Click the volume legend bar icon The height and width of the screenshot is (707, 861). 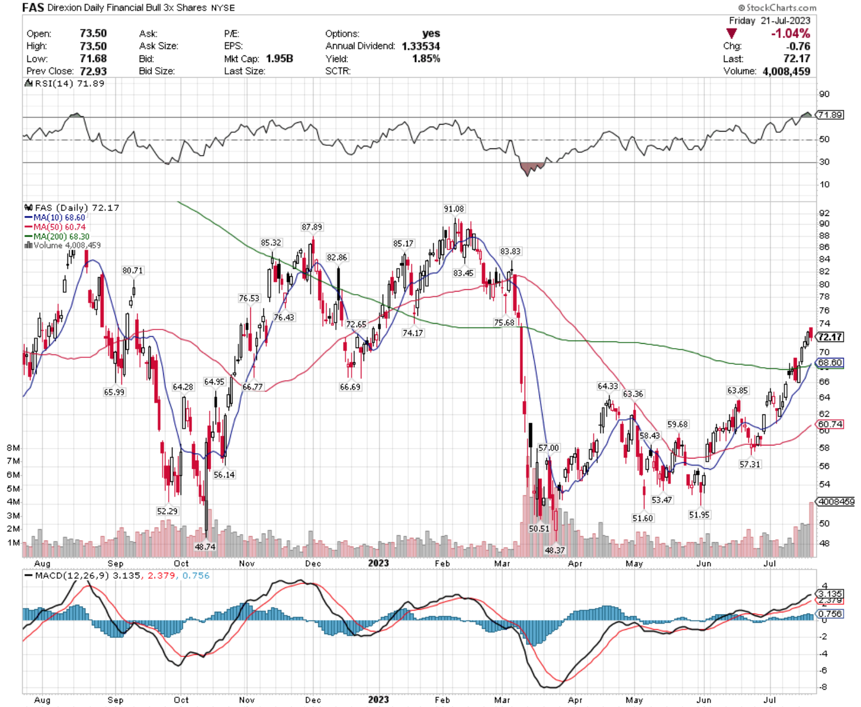coord(28,246)
